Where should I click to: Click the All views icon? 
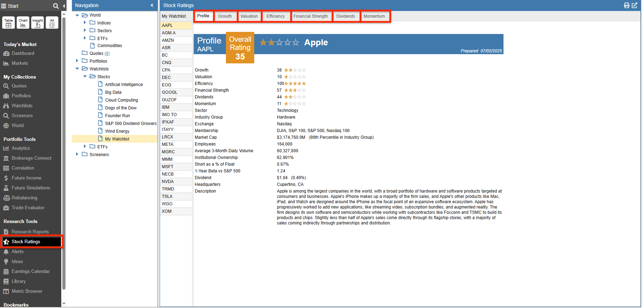[52, 23]
